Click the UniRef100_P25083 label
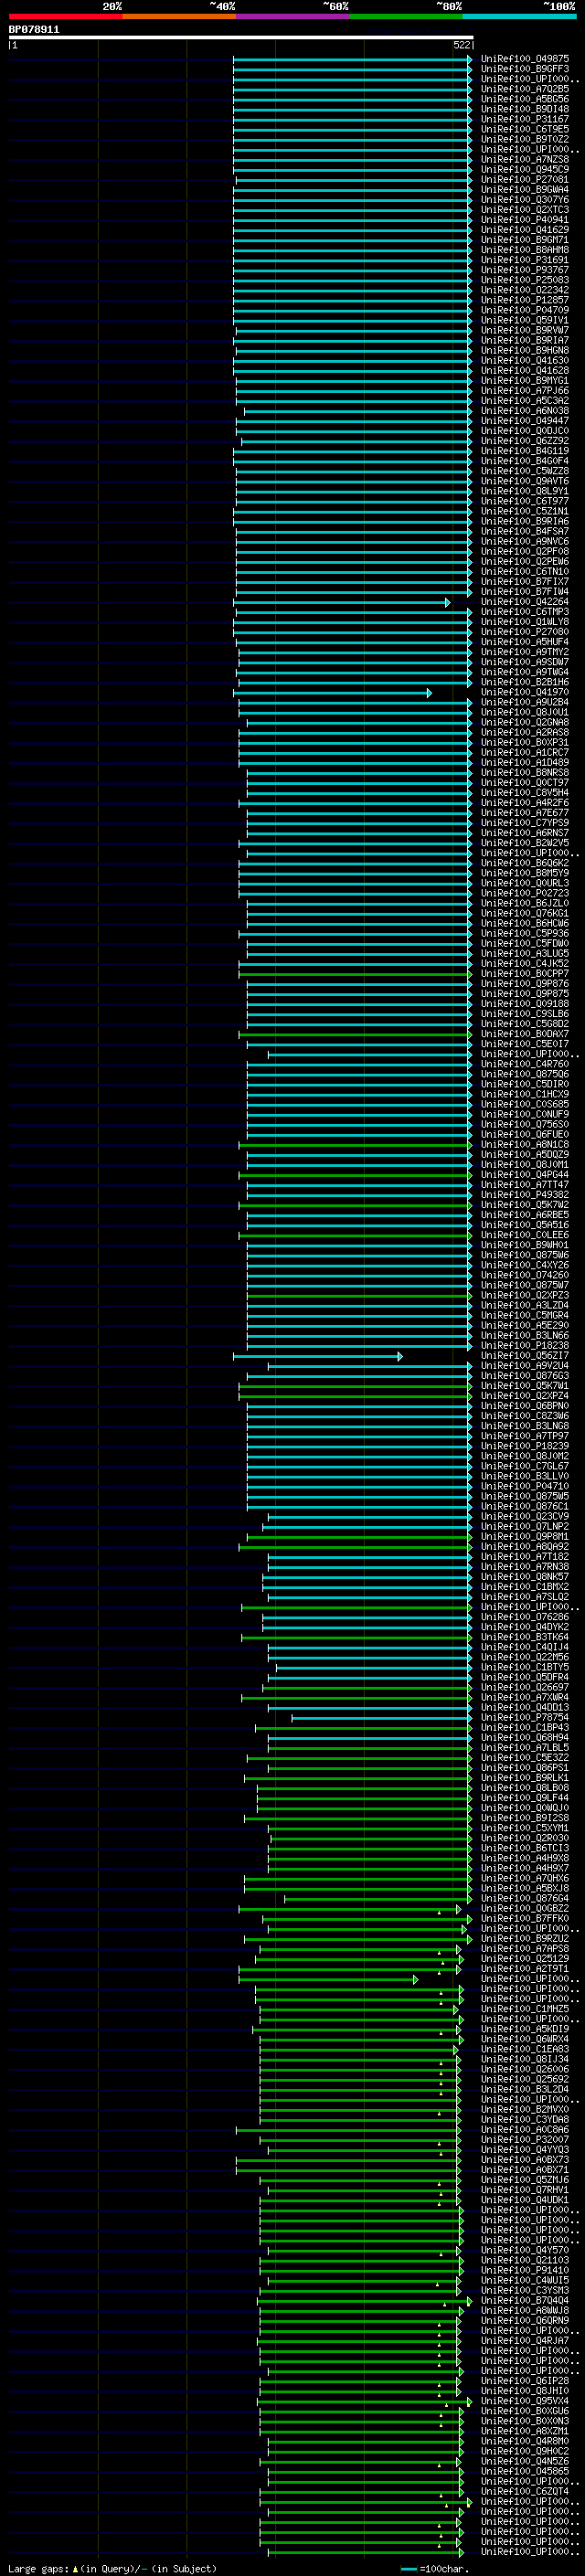This screenshot has height=2576, width=585. pos(525,280)
